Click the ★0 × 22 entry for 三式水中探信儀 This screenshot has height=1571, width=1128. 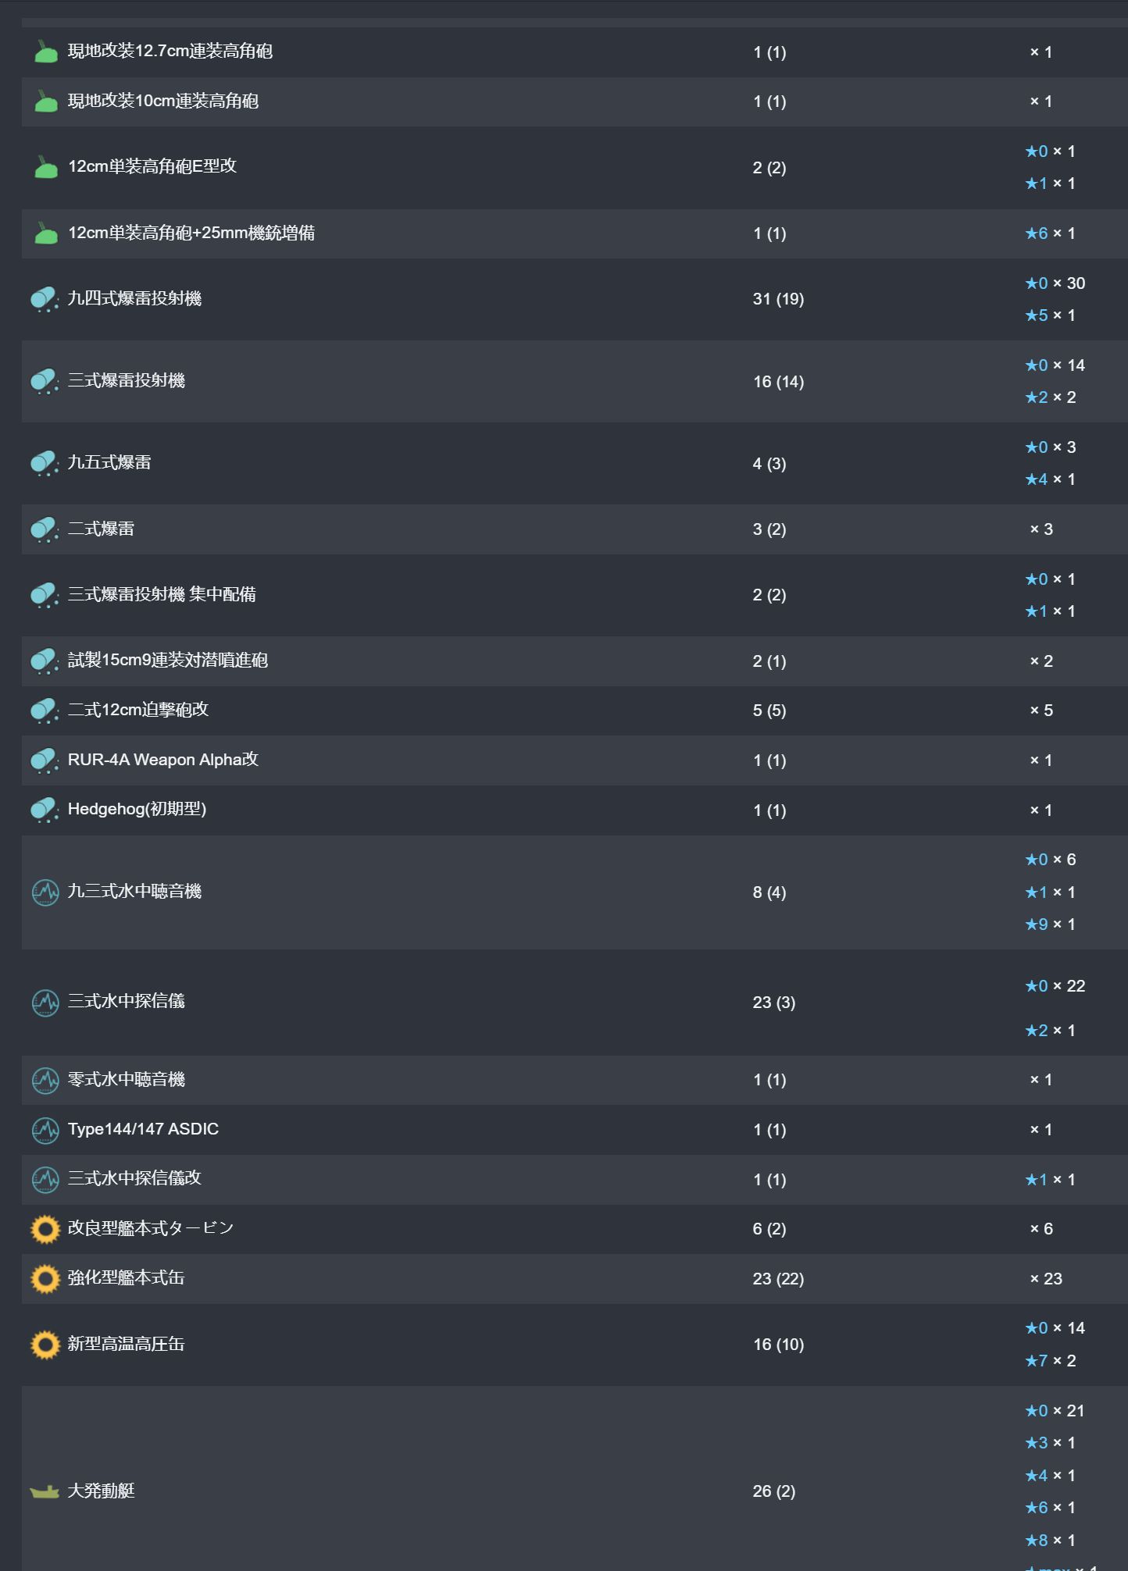click(1055, 986)
